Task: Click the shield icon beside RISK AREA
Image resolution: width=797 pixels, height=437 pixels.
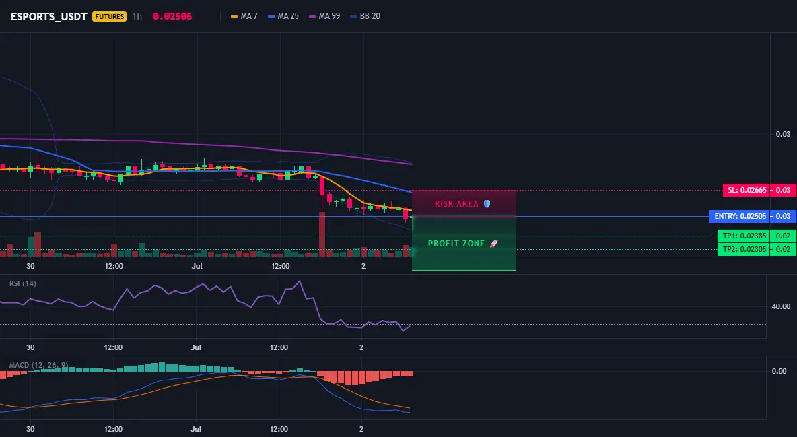Action: (x=487, y=204)
